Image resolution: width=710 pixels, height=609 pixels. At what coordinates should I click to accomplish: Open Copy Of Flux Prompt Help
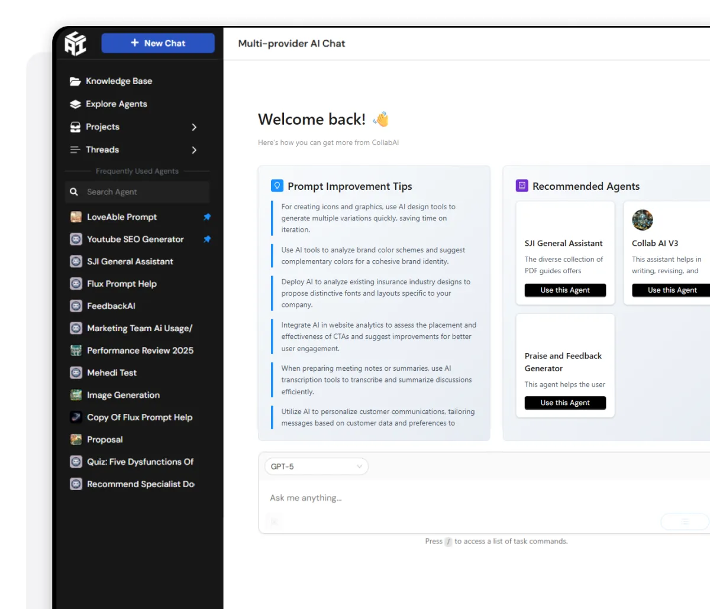[140, 417]
